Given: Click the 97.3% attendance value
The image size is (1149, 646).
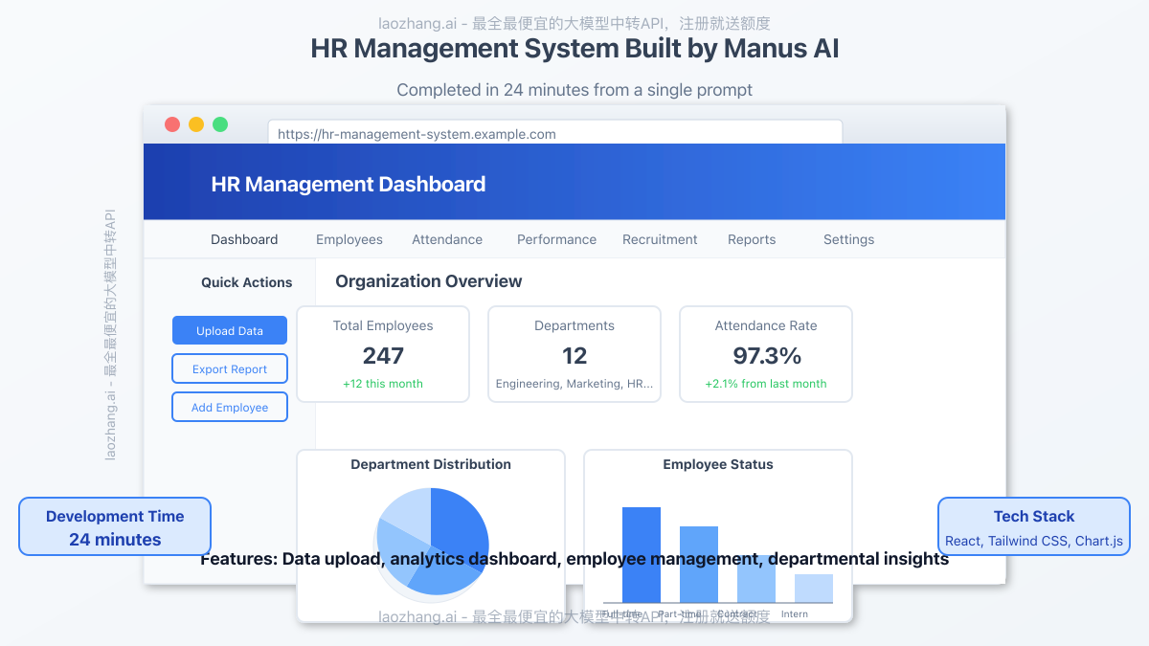Looking at the screenshot, I should pos(766,356).
